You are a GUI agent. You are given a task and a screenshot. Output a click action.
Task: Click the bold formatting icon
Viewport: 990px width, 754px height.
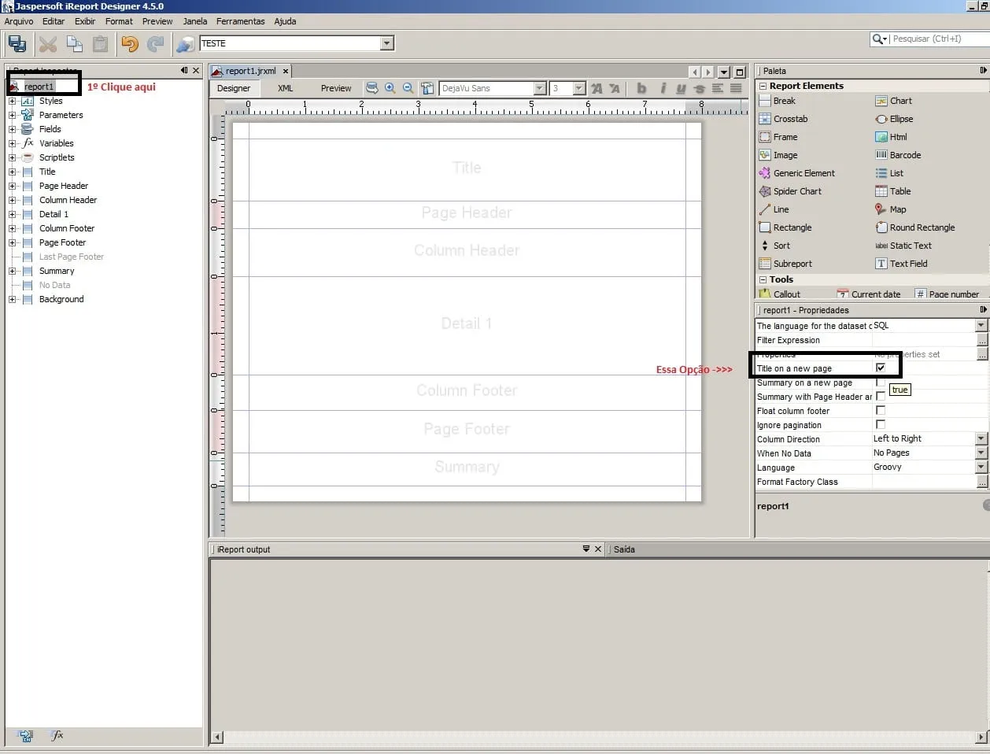pyautogui.click(x=641, y=88)
